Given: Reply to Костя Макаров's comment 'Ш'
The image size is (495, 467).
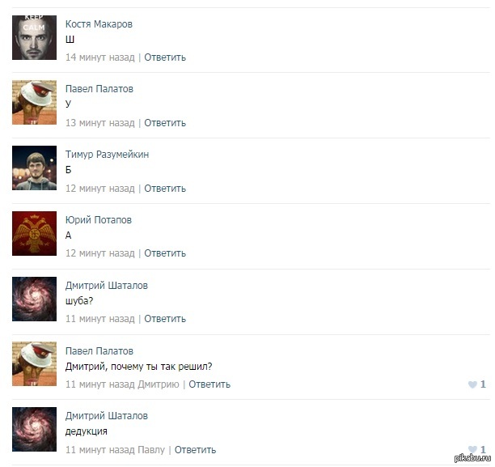Looking at the screenshot, I should (165, 57).
